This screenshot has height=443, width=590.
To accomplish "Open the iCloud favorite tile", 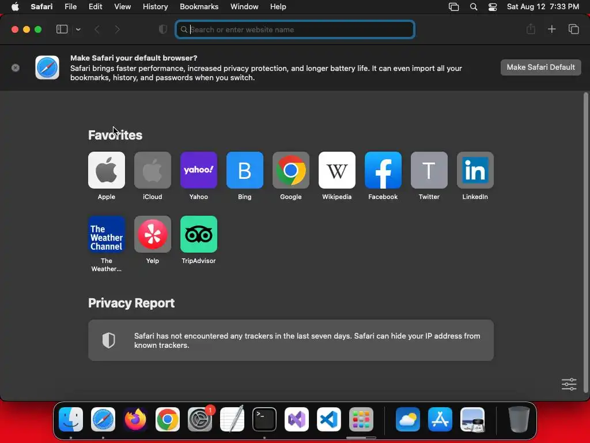I will (152, 170).
